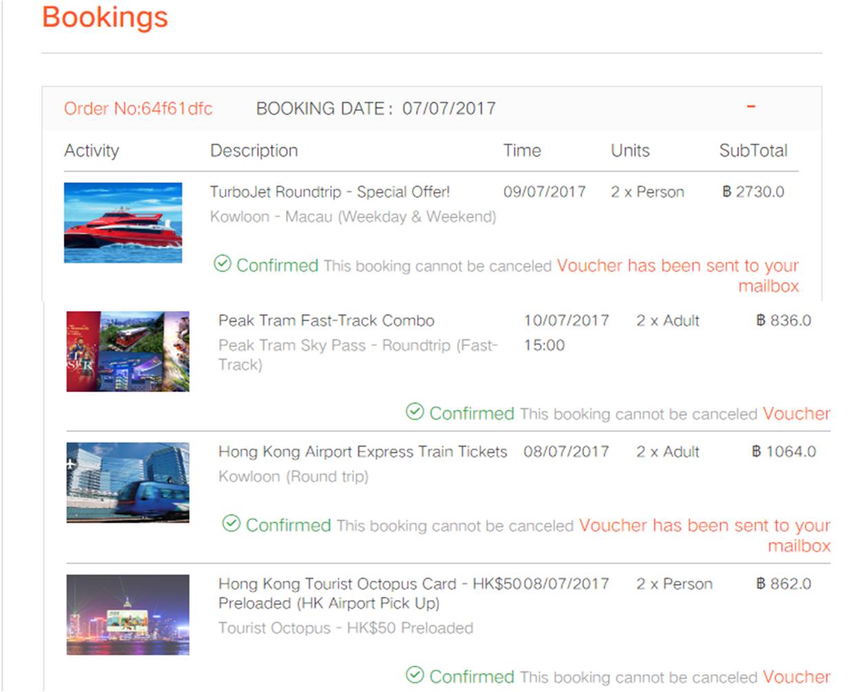Click the 09/07/2017 TurboJet date
Viewport: 850px width, 692px height.
click(x=545, y=192)
